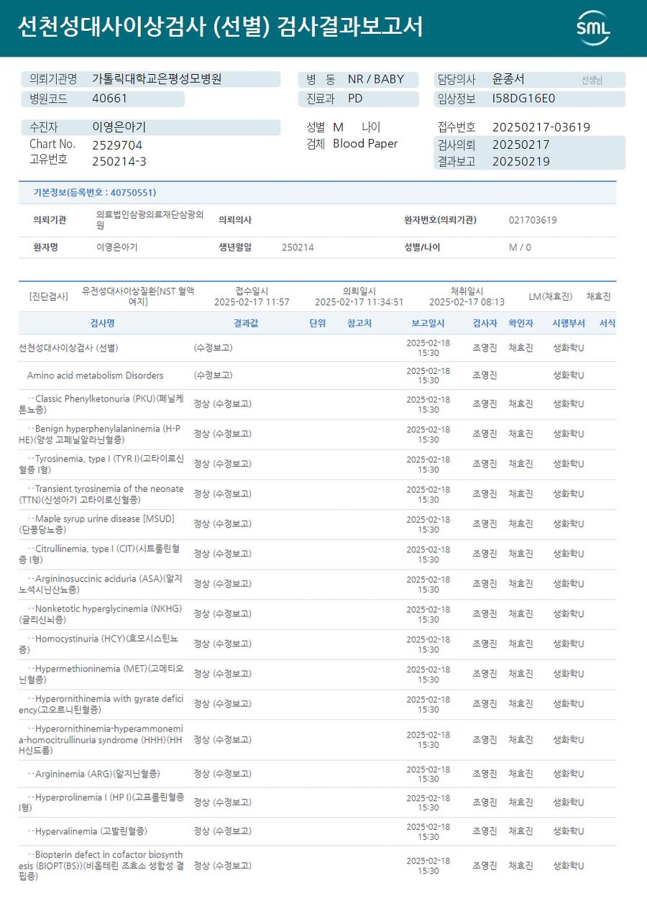Select patient name 이영은아기 in 기본정보 section
The height and width of the screenshot is (914, 647).
click(x=116, y=247)
